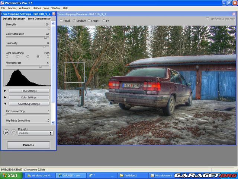Close the Tone Mapping Settings panel
Image resolution: width=238 pixels, height=179 pixels.
pyautogui.click(x=54, y=14)
